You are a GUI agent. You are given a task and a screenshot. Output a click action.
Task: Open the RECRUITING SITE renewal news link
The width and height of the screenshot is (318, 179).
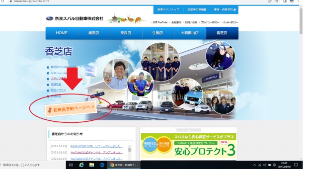(96, 146)
